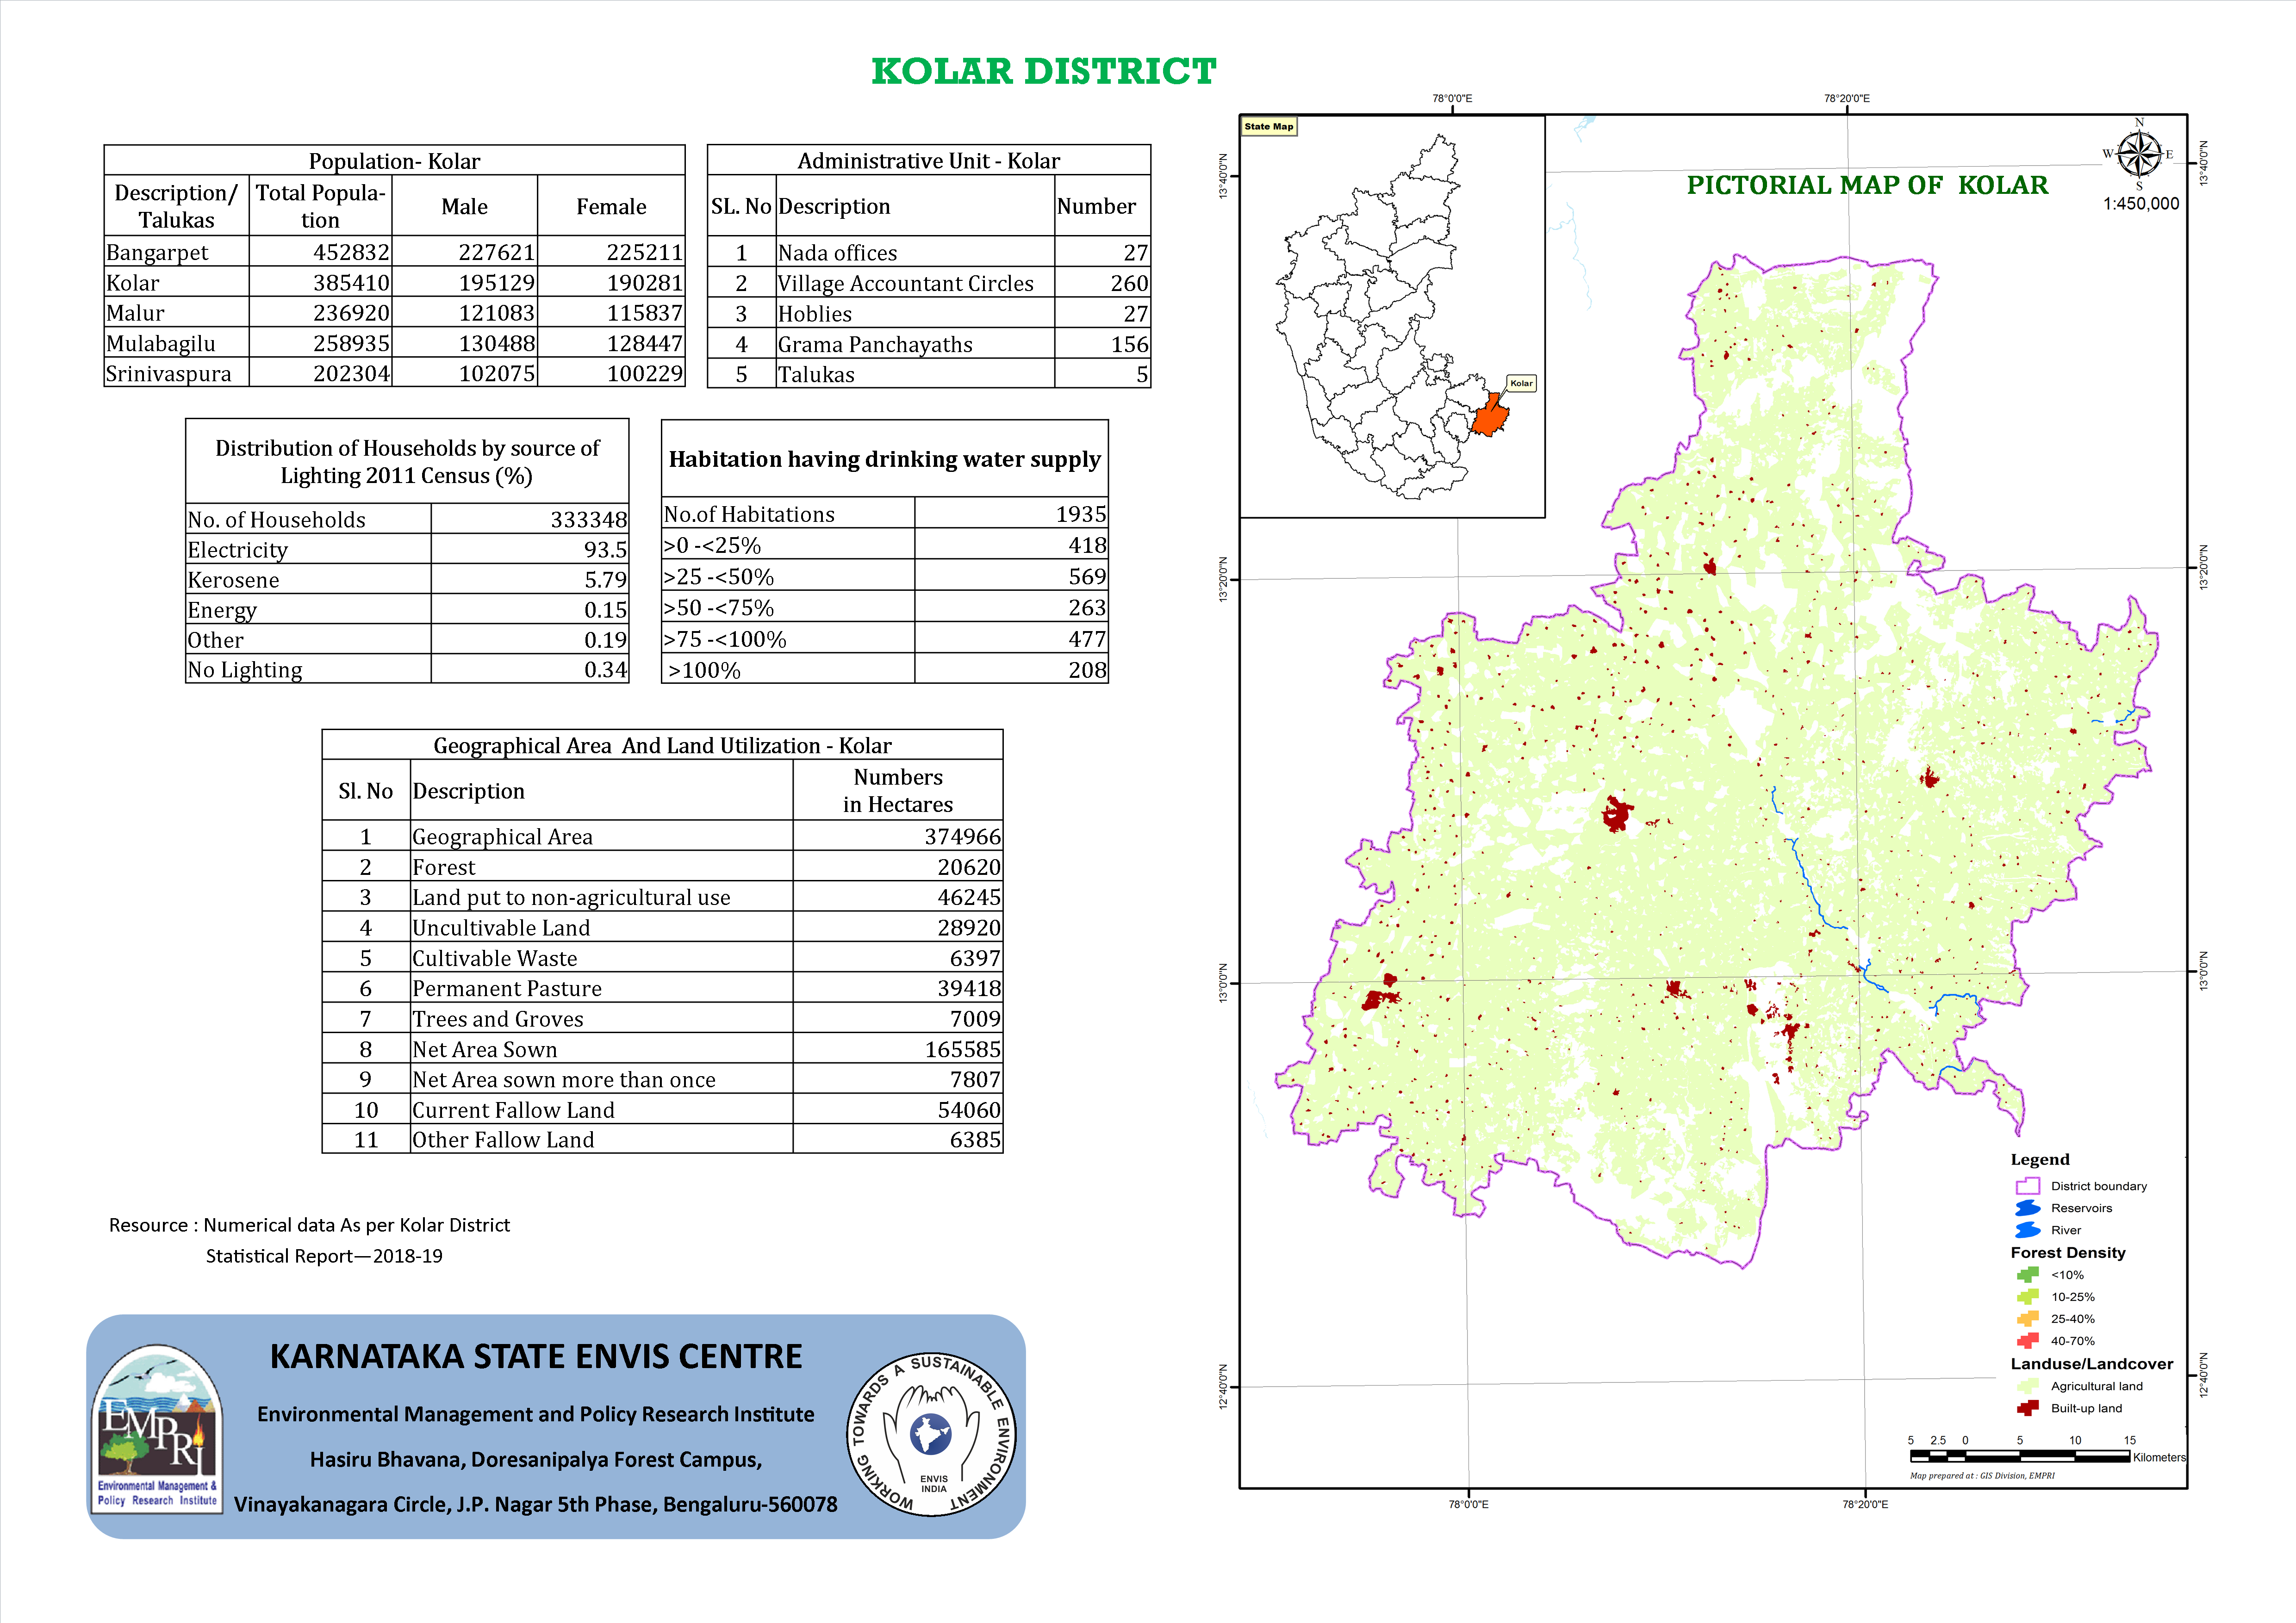The height and width of the screenshot is (1623, 2296).
Task: Click the 10-25% forest density swatch
Action: (2027, 1297)
